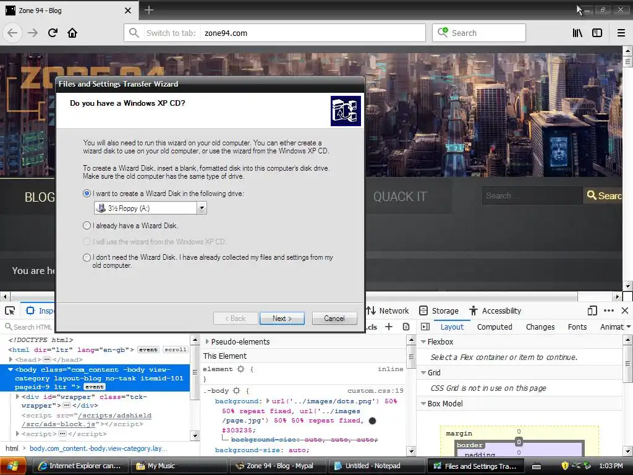Screen dimensions: 633x475
Task: Click the .cls toggle in the Rules toolbar
Action: pyautogui.click(x=372, y=327)
